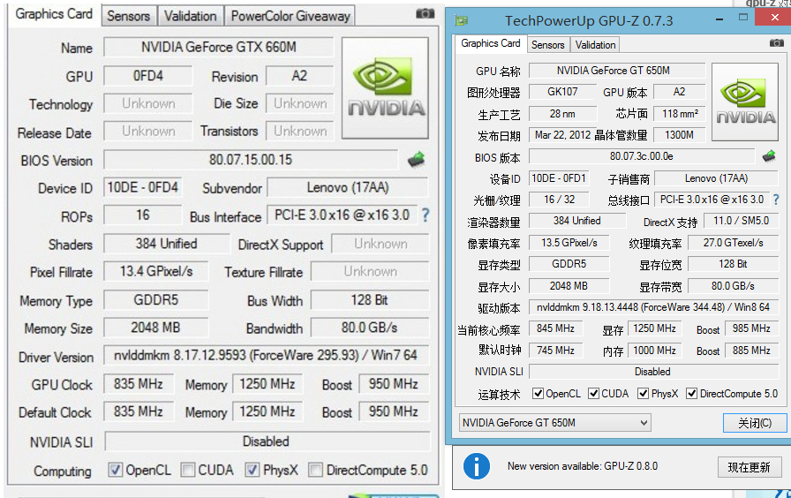Minimize the GPU-Z 0.7.3 window

(719, 19)
